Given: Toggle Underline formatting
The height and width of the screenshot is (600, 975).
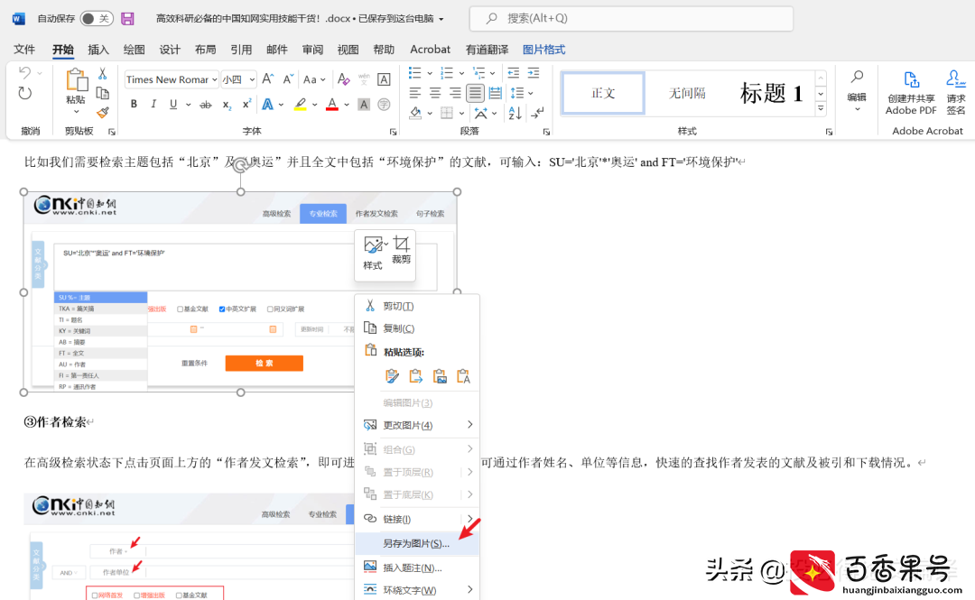Looking at the screenshot, I should pyautogui.click(x=172, y=105).
